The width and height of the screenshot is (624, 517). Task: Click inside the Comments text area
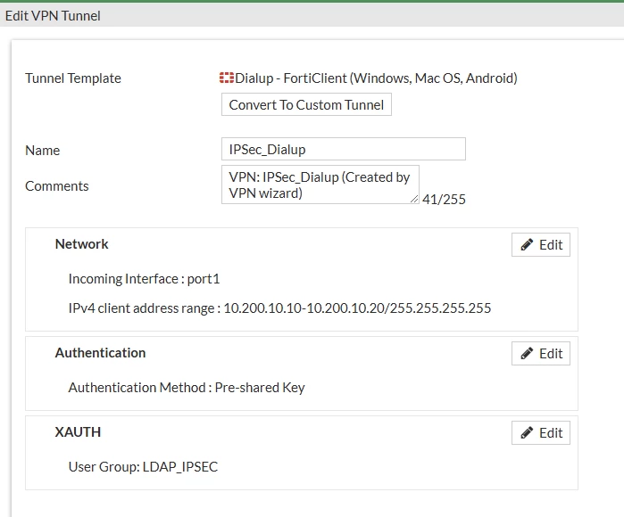coord(320,185)
